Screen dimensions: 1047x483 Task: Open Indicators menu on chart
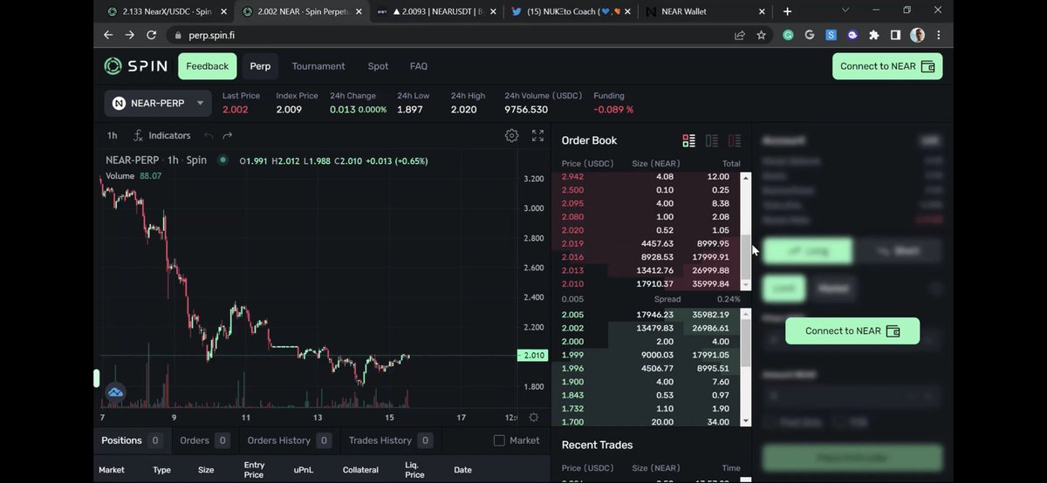click(162, 135)
